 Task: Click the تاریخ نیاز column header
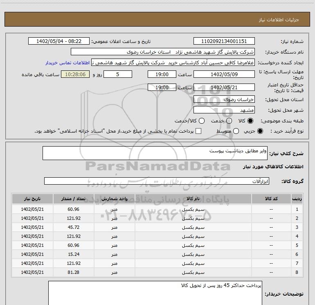tap(32, 199)
